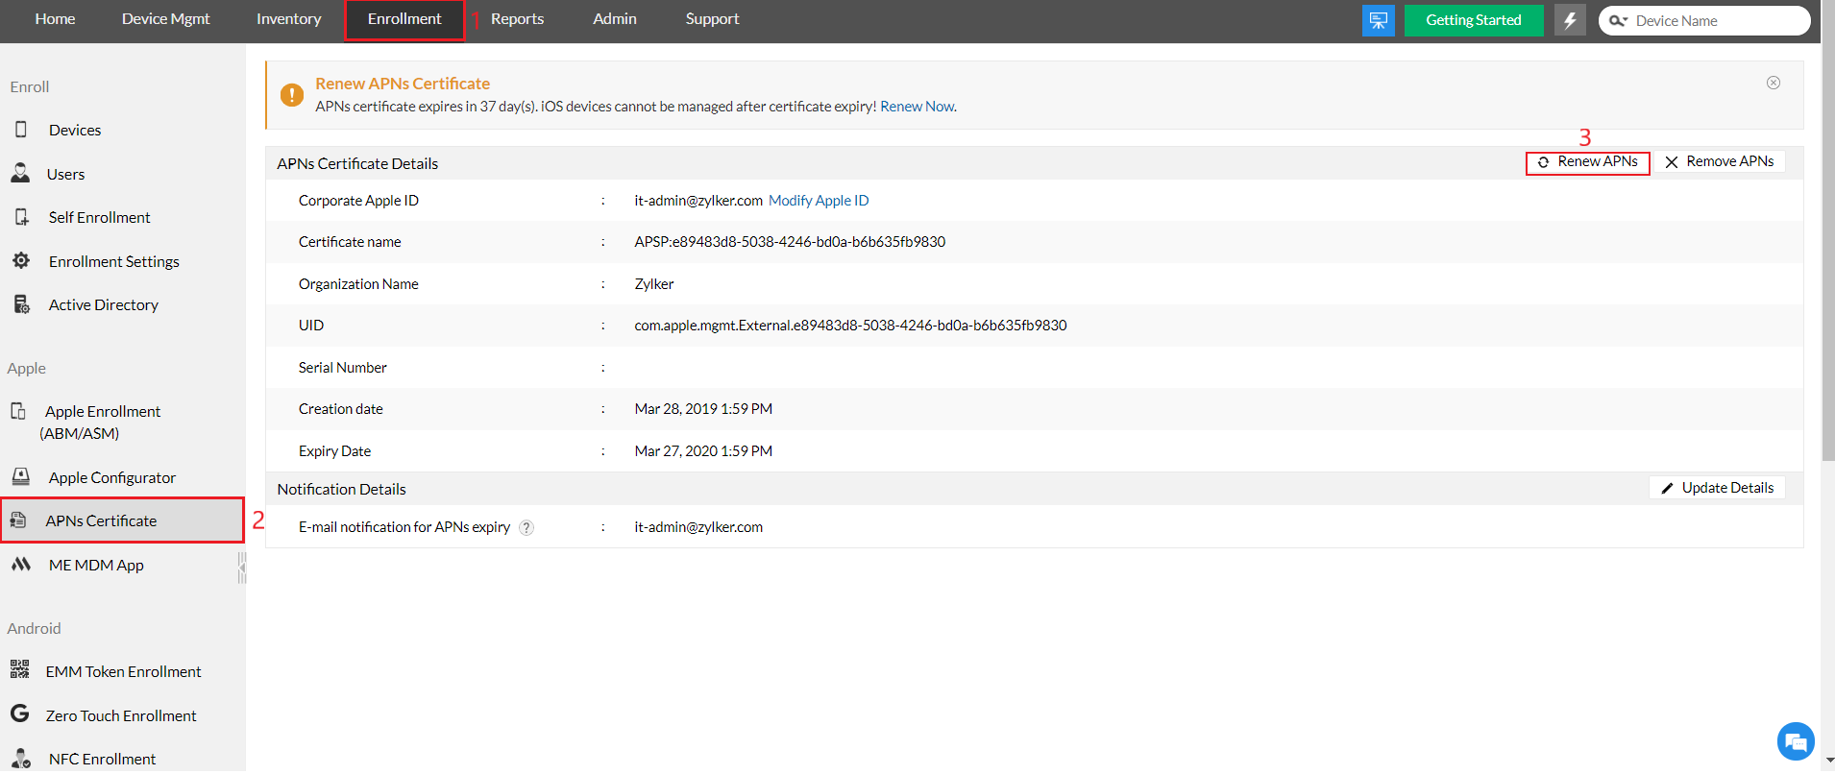Click the corporate Apple ID email it-admin@zylker.com
This screenshot has height=774, width=1835.
tap(698, 201)
